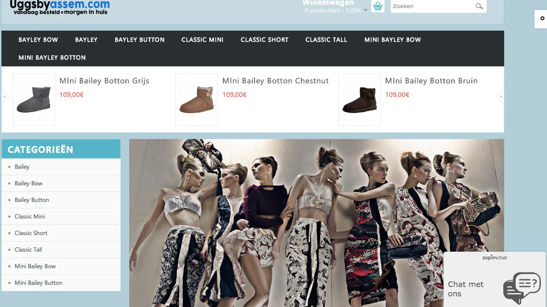
Task: Open Mini Bayley Botton menu entry
Action: 52,58
